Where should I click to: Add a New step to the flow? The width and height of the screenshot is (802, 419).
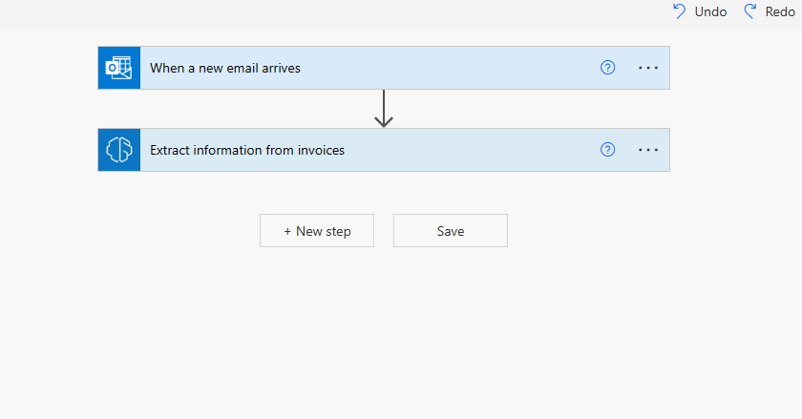[317, 231]
